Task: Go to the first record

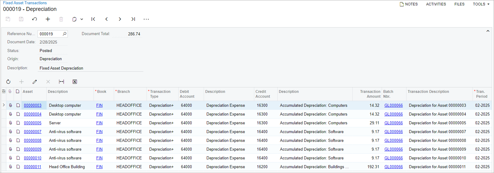Action: tap(93, 19)
